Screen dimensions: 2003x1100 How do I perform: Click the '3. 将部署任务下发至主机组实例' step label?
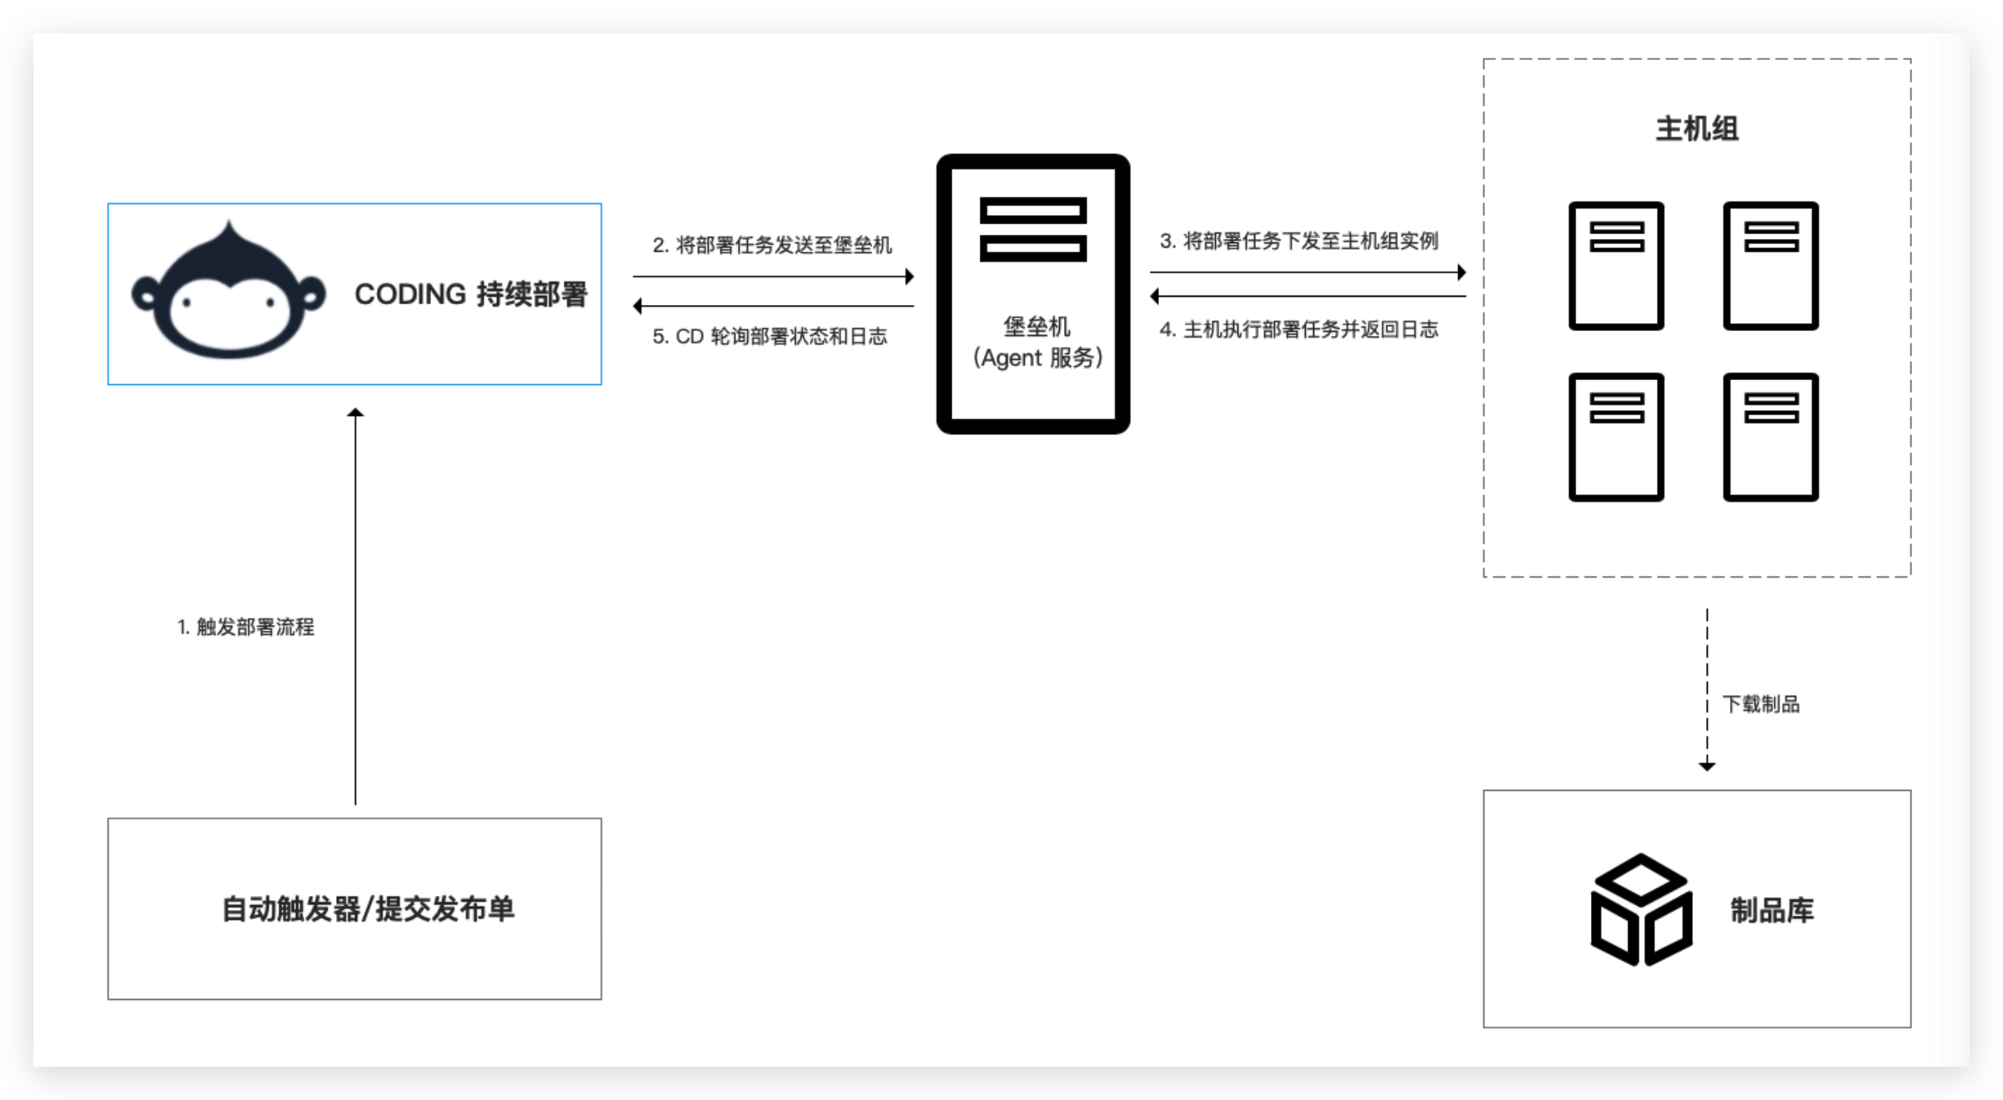1299,241
